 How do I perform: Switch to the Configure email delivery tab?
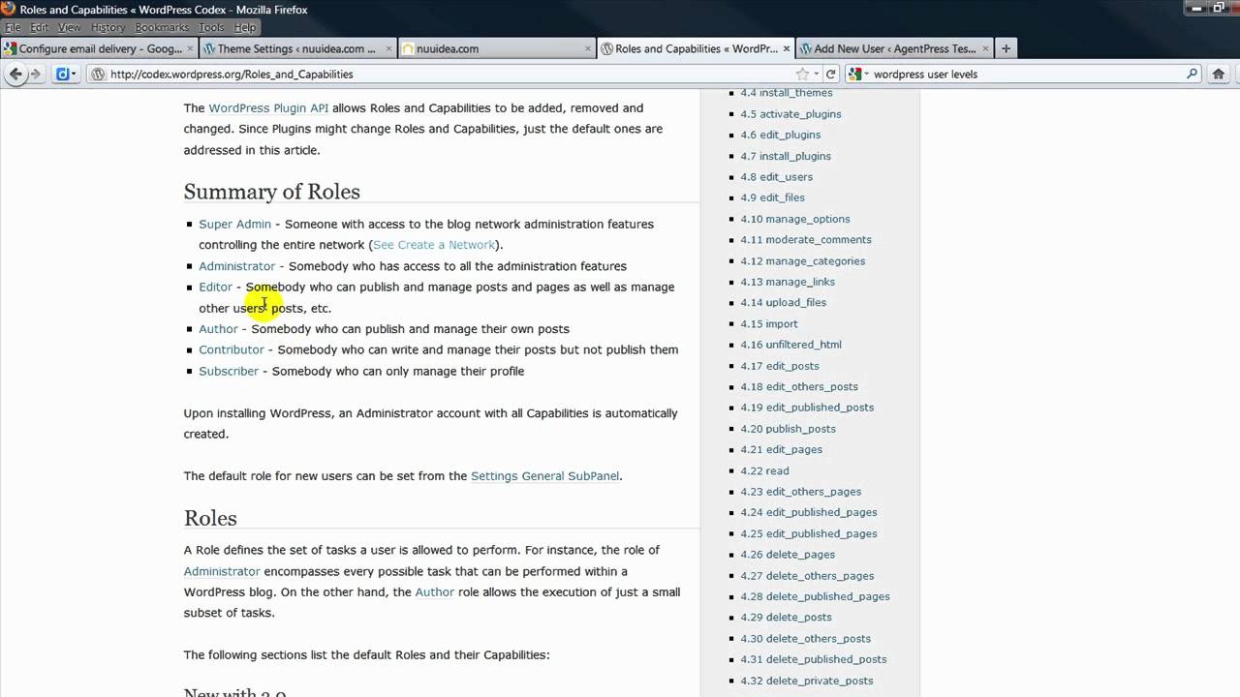click(x=100, y=48)
